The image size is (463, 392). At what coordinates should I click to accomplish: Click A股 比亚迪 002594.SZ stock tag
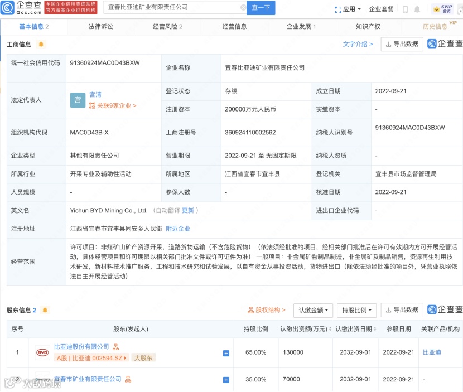(91, 358)
